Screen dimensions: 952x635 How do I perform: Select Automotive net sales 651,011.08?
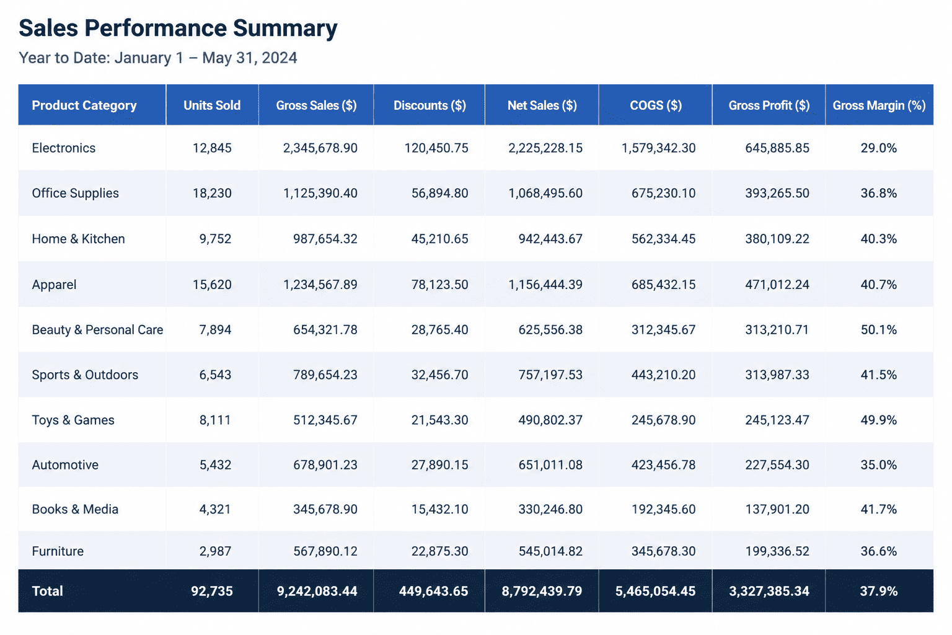pos(550,465)
